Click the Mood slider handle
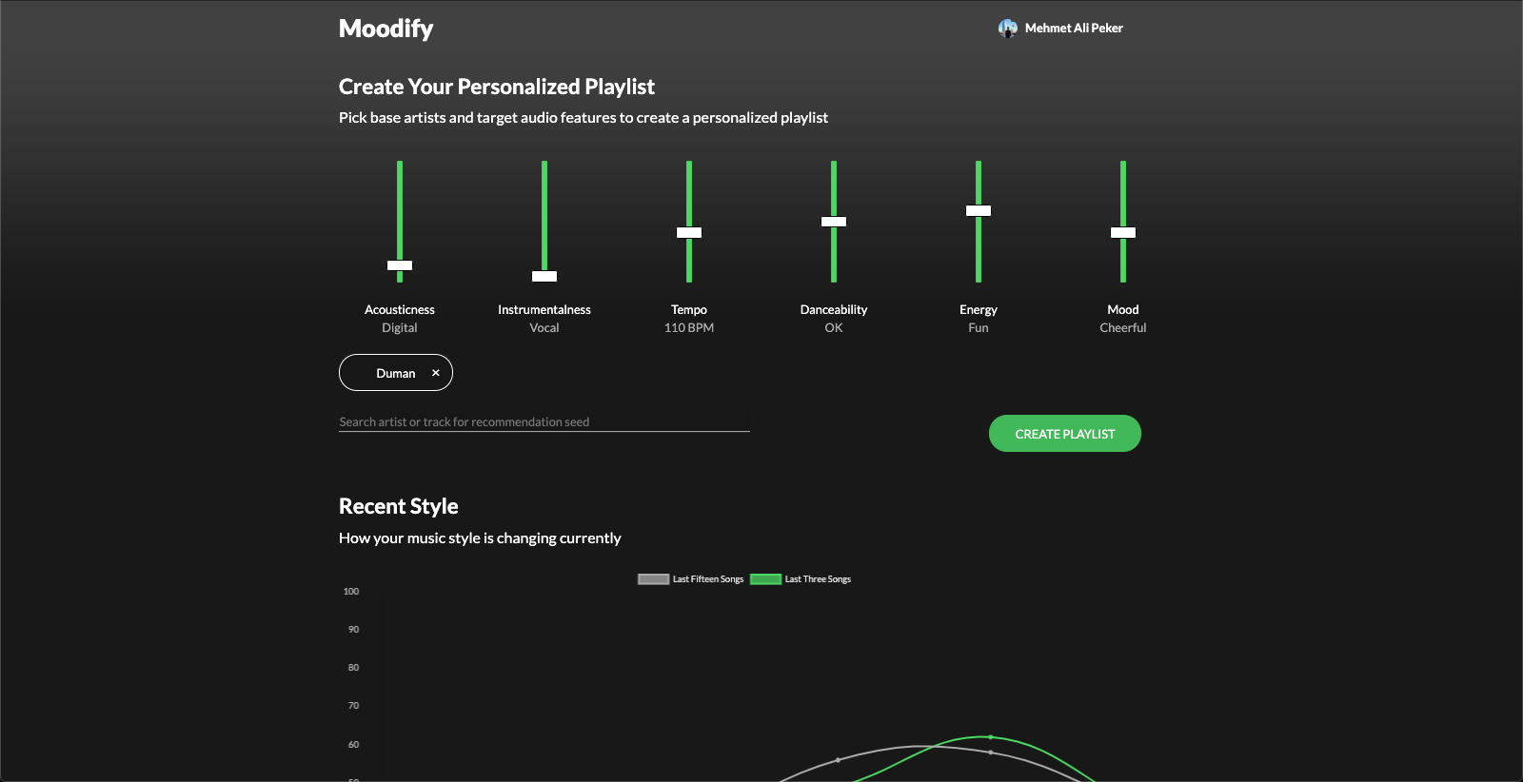This screenshot has height=782, width=1523. pos(1123,232)
